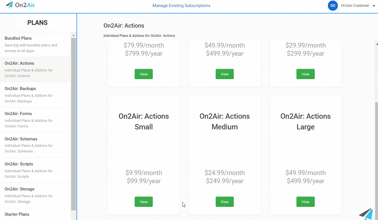Expand the On2Air Customer account dropdown
The image size is (378, 220).
click(374, 6)
